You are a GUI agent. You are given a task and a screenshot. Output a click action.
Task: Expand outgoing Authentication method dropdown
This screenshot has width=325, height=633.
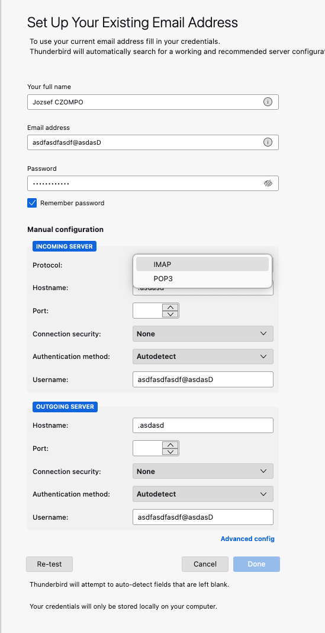(x=203, y=494)
